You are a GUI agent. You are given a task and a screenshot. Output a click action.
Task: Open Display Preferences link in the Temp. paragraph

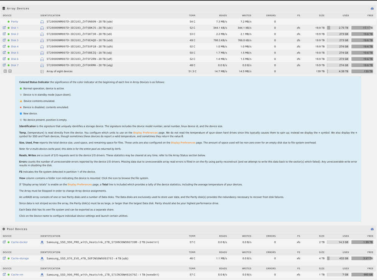tap(145, 133)
